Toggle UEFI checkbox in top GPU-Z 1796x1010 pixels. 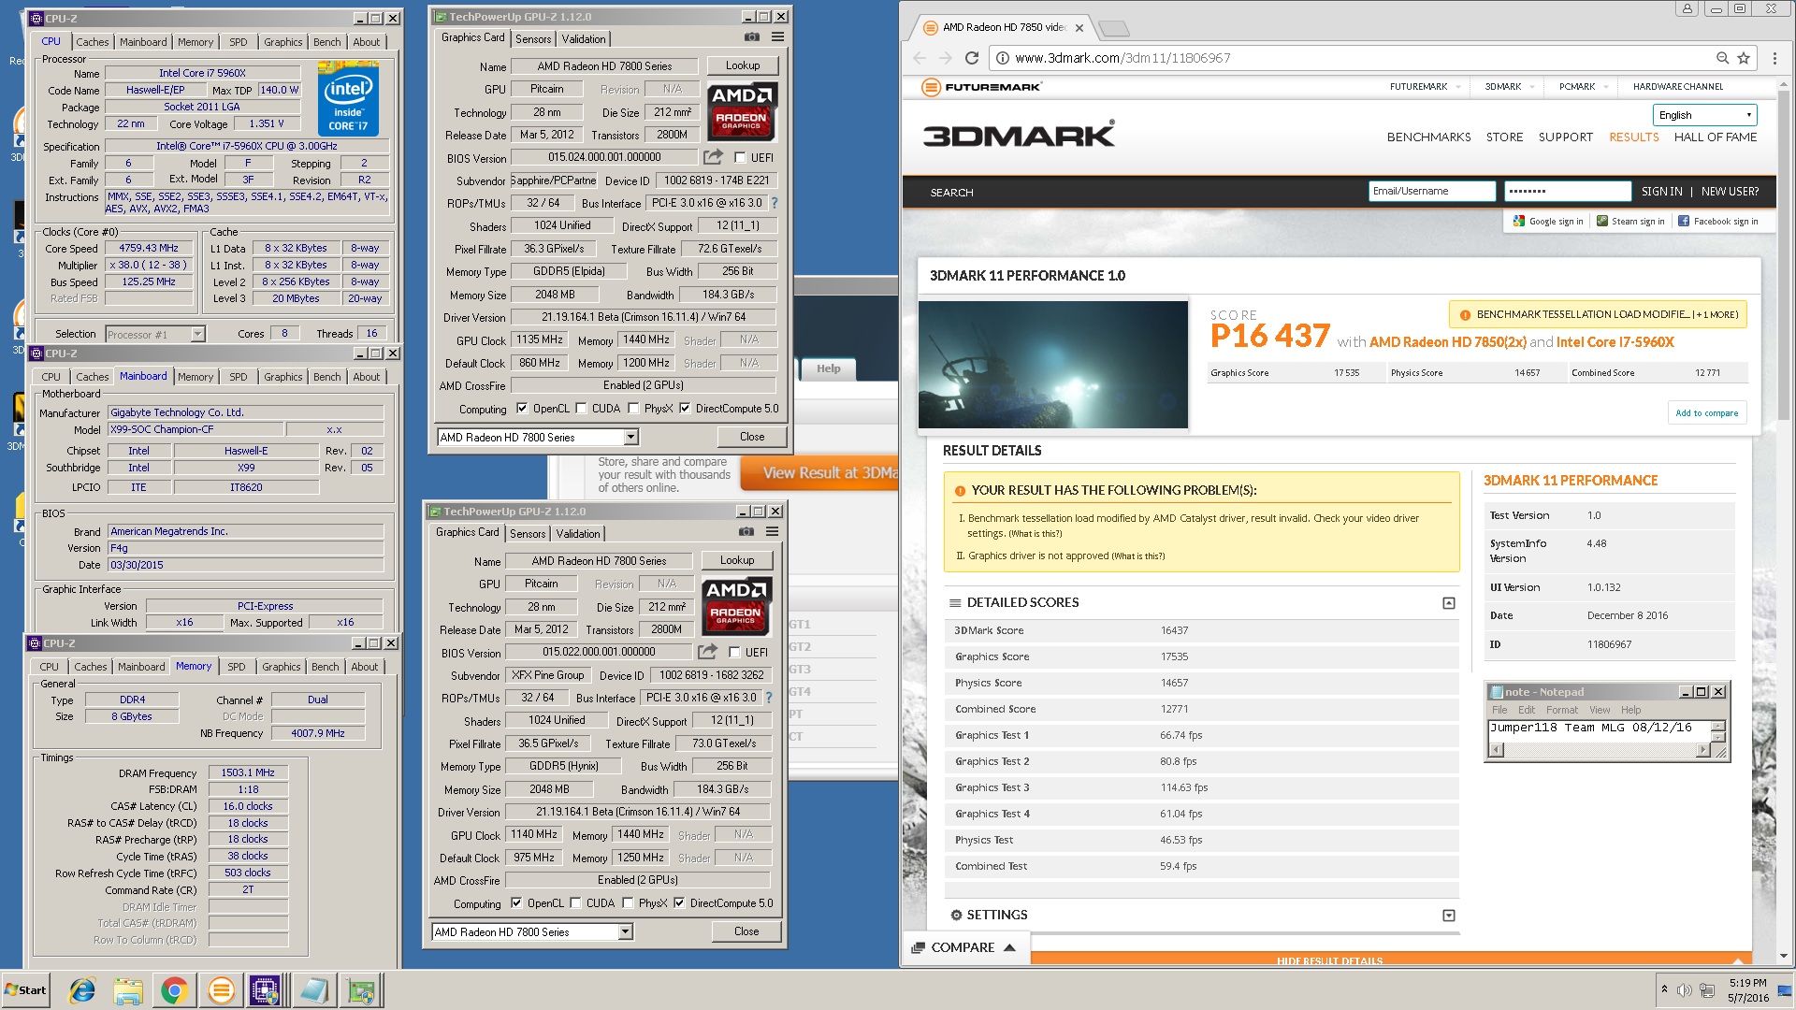[x=740, y=158]
